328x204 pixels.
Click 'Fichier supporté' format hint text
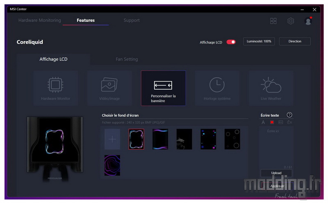(x=133, y=122)
